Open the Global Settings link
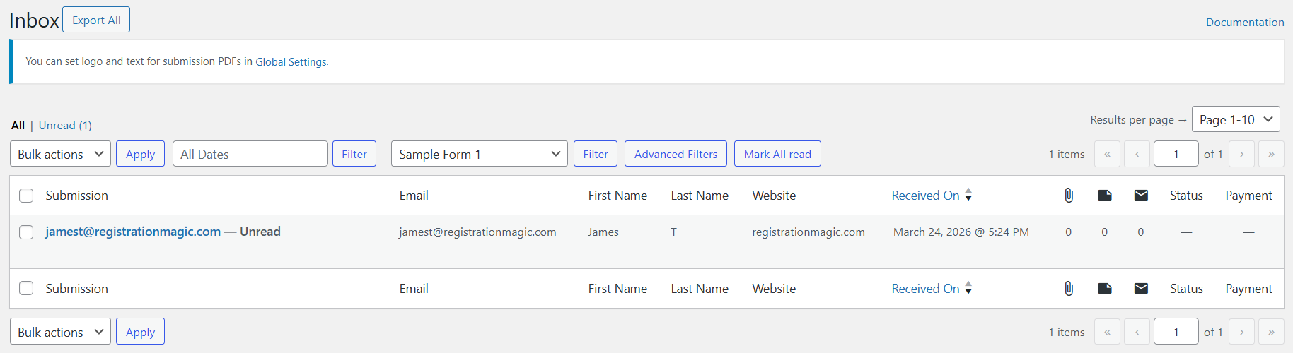 (291, 62)
